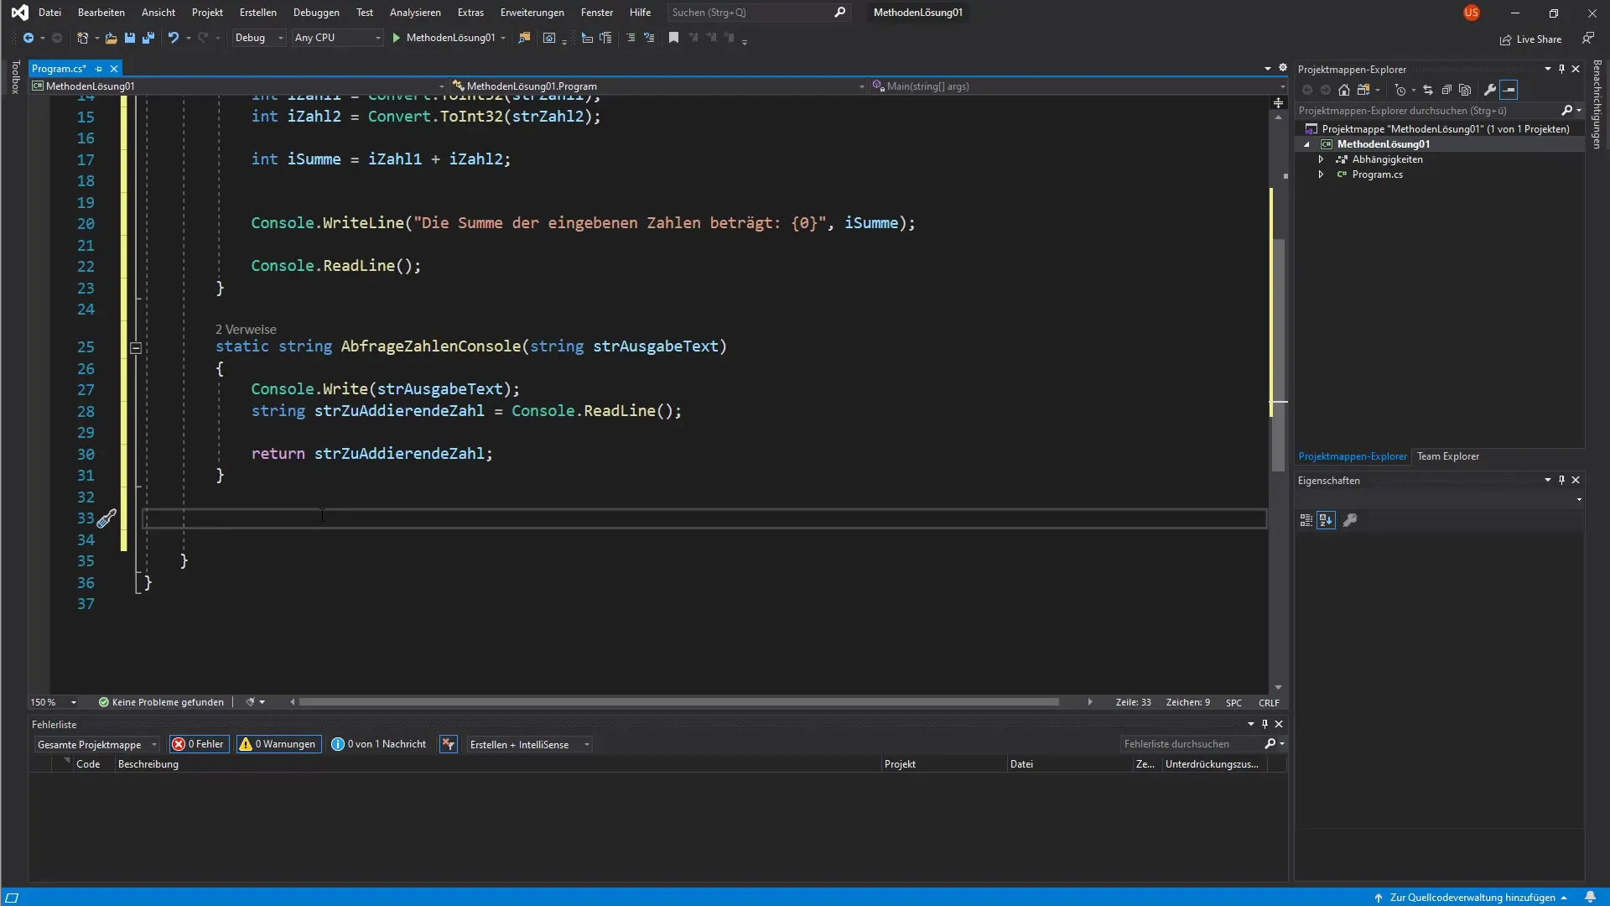1610x906 pixels.
Task: Open the Any CPU platform dropdown
Action: point(337,38)
